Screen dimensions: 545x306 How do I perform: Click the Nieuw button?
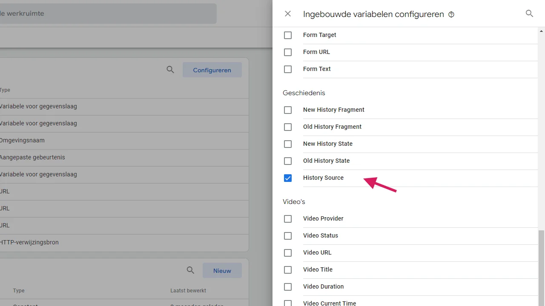coord(222,271)
